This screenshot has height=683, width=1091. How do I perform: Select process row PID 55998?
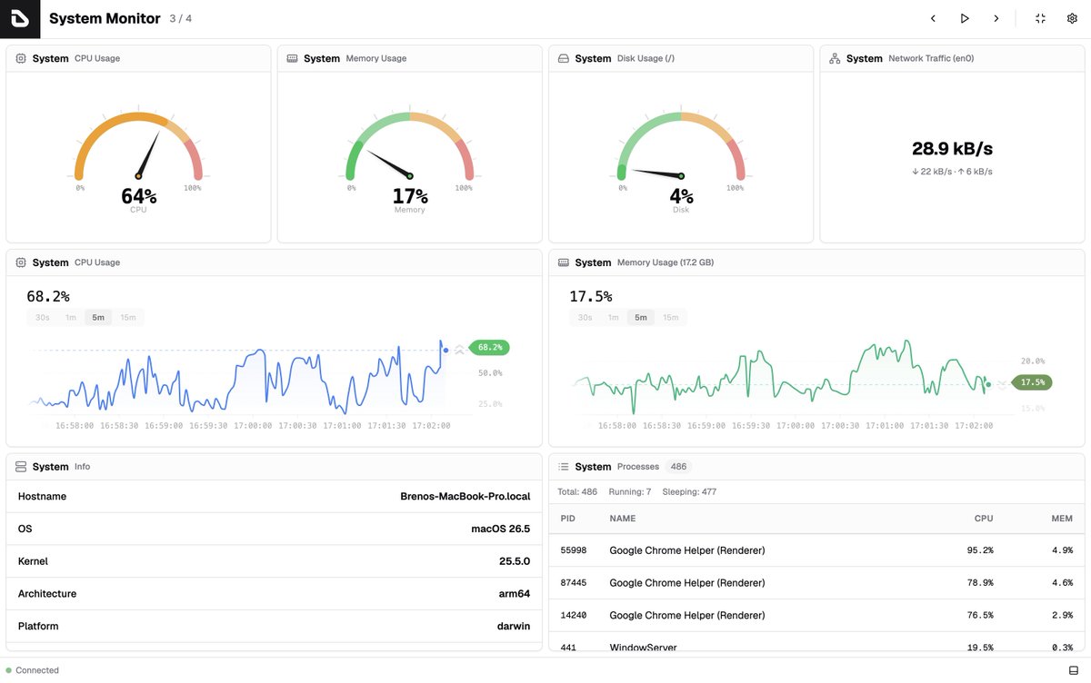pos(816,550)
